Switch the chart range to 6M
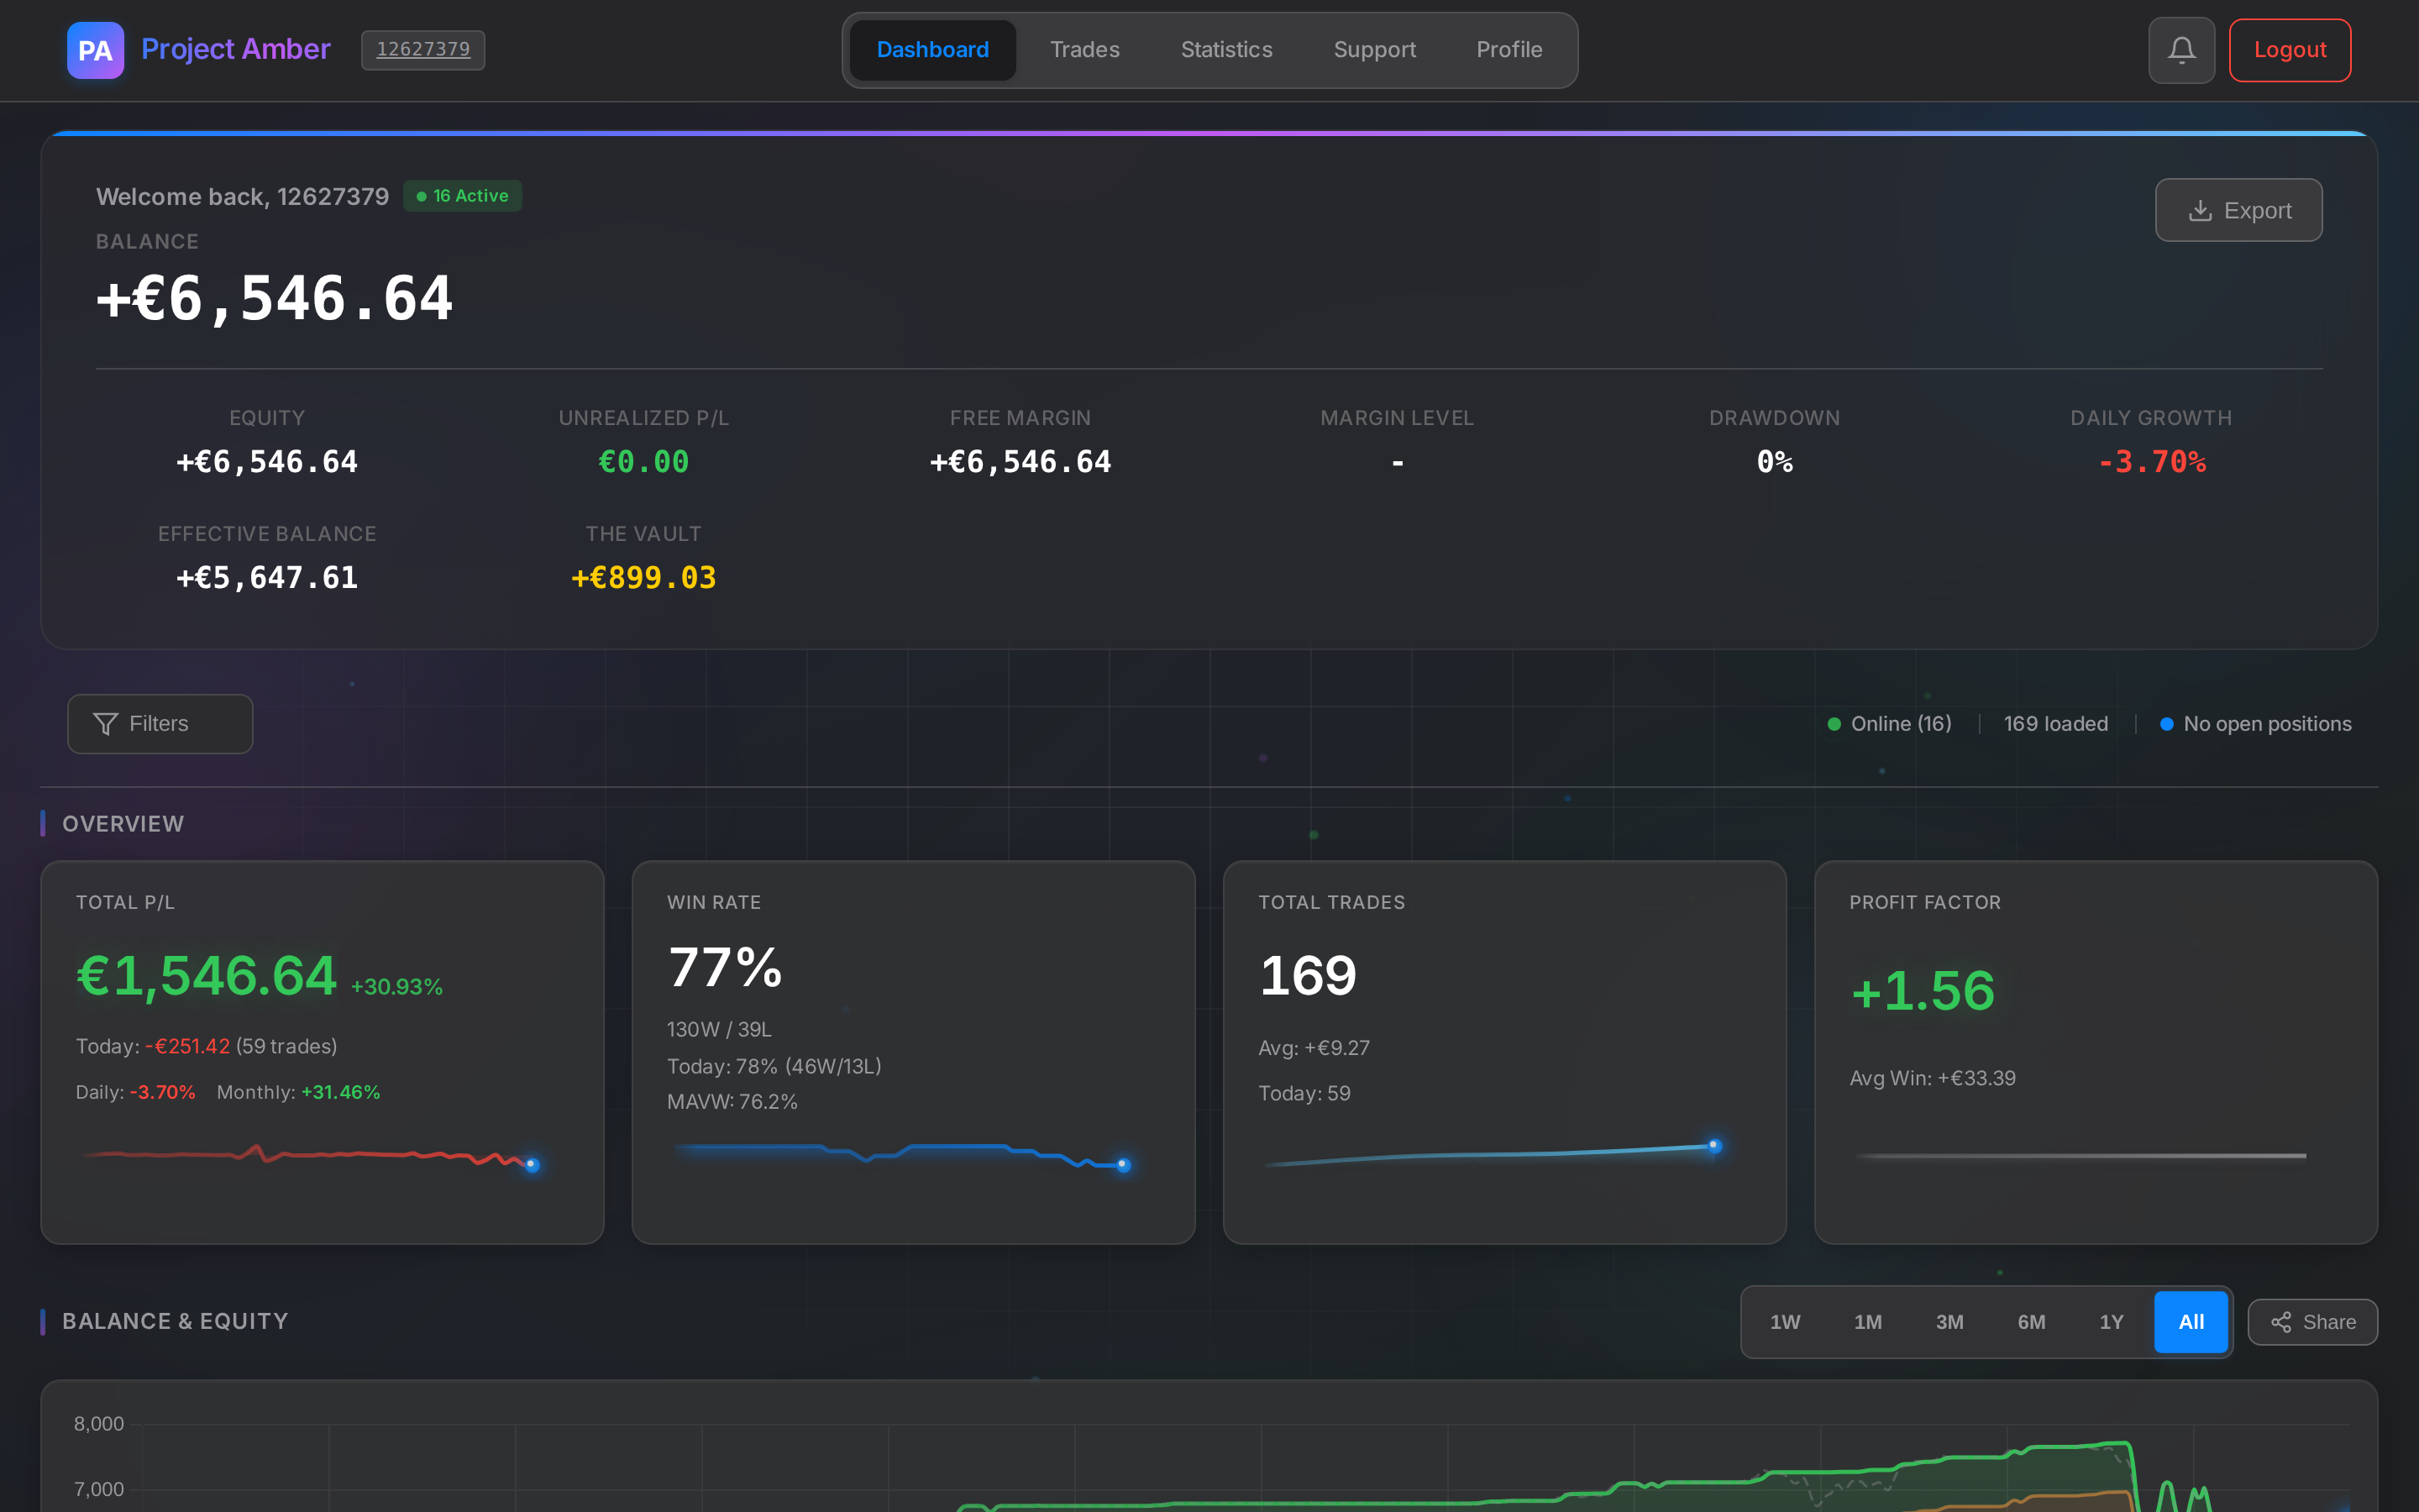Image resolution: width=2419 pixels, height=1512 pixels. click(2031, 1322)
